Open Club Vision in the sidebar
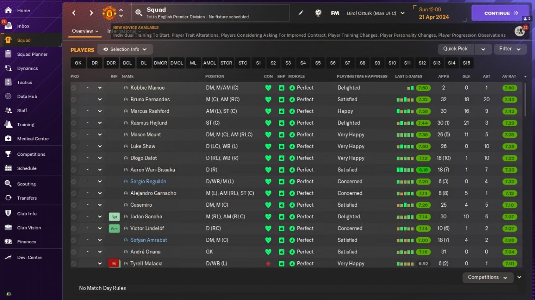The width and height of the screenshot is (535, 300). click(x=29, y=228)
